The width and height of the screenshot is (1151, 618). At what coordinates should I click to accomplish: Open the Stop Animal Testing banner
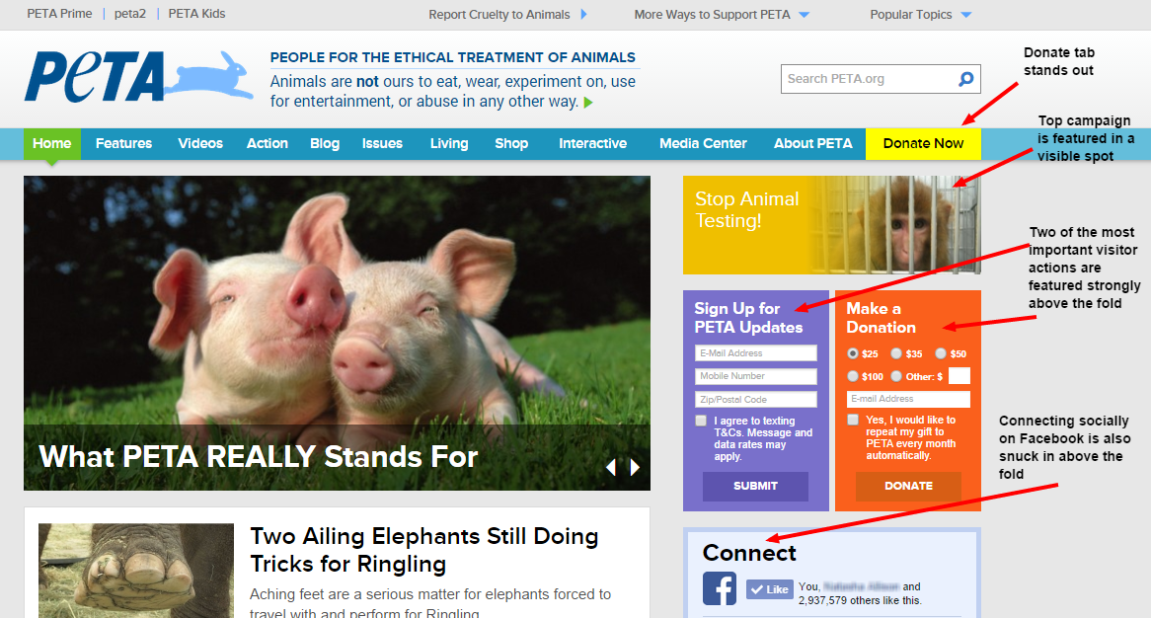pos(832,225)
